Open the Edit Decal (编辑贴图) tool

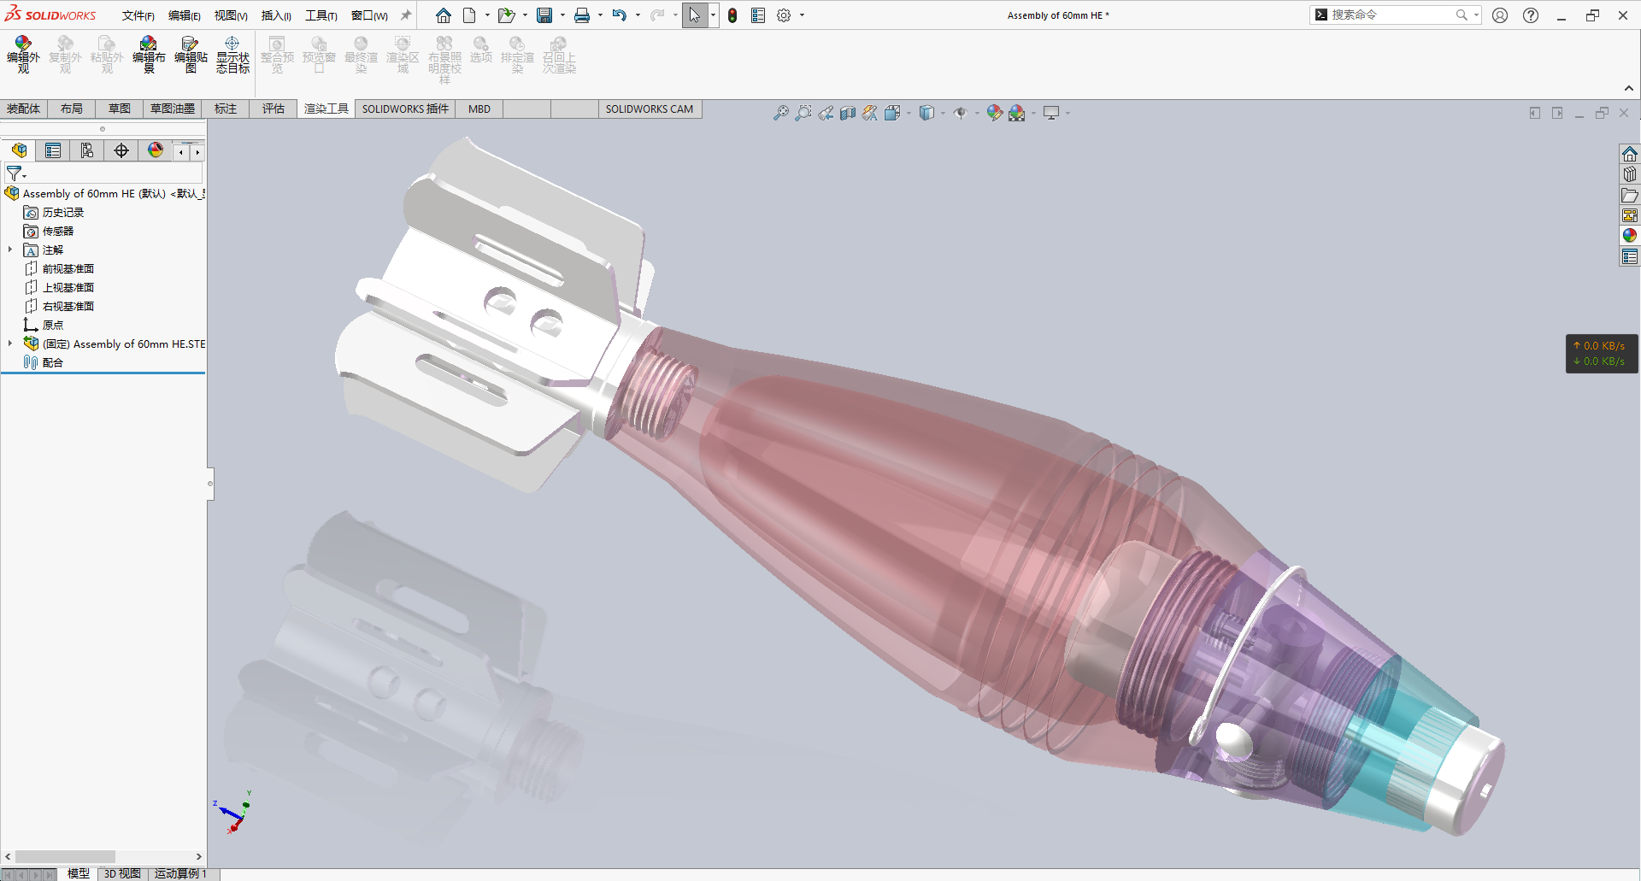(191, 55)
